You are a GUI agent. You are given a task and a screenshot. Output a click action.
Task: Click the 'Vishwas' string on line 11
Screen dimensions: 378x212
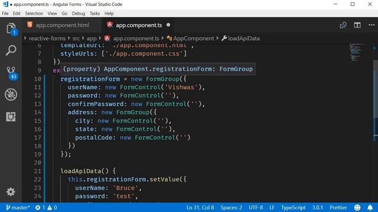coord(181,87)
